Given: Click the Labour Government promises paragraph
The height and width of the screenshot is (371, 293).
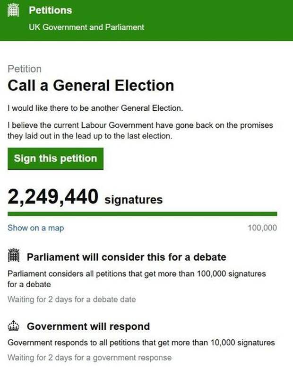Looking at the screenshot, I should click(x=140, y=131).
